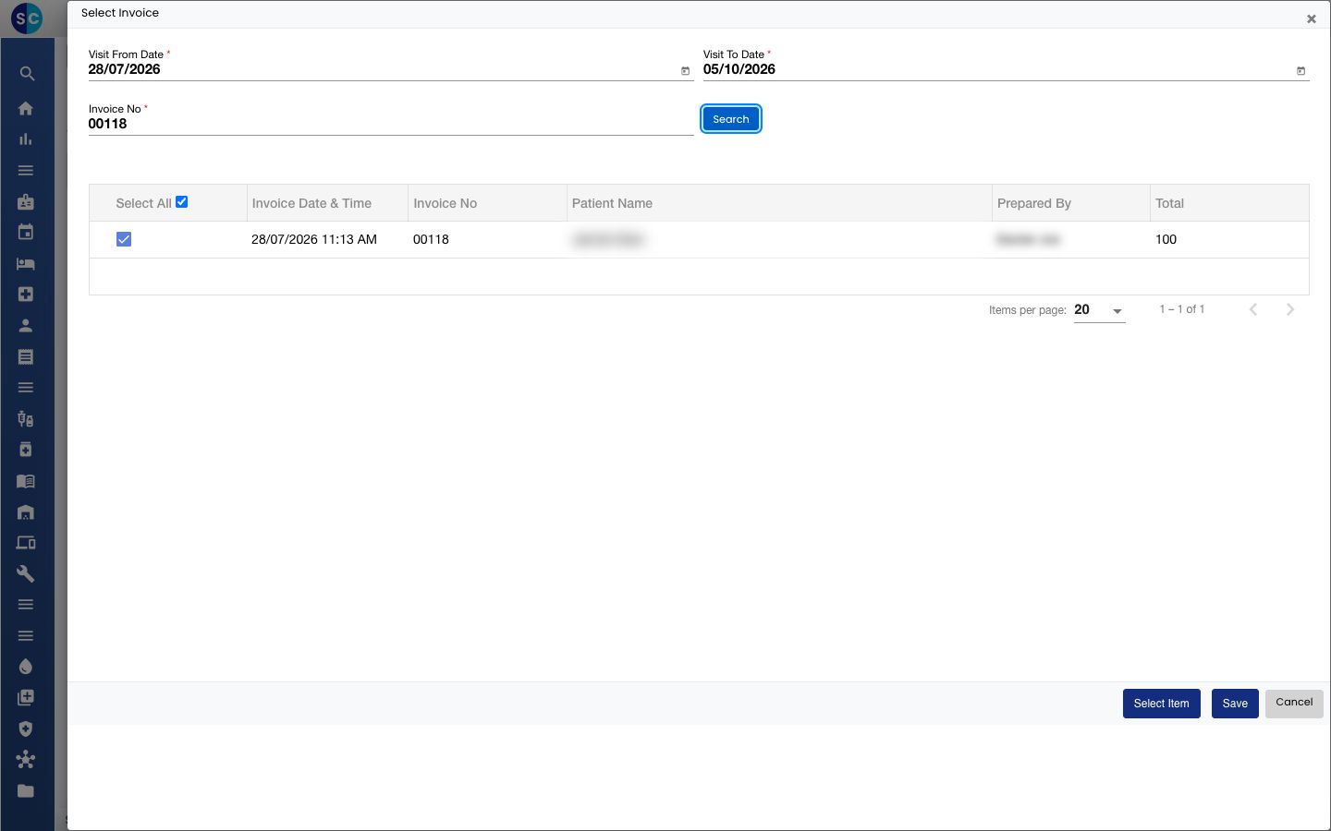Open the hub network sidebar icon
The width and height of the screenshot is (1331, 831).
click(x=26, y=760)
